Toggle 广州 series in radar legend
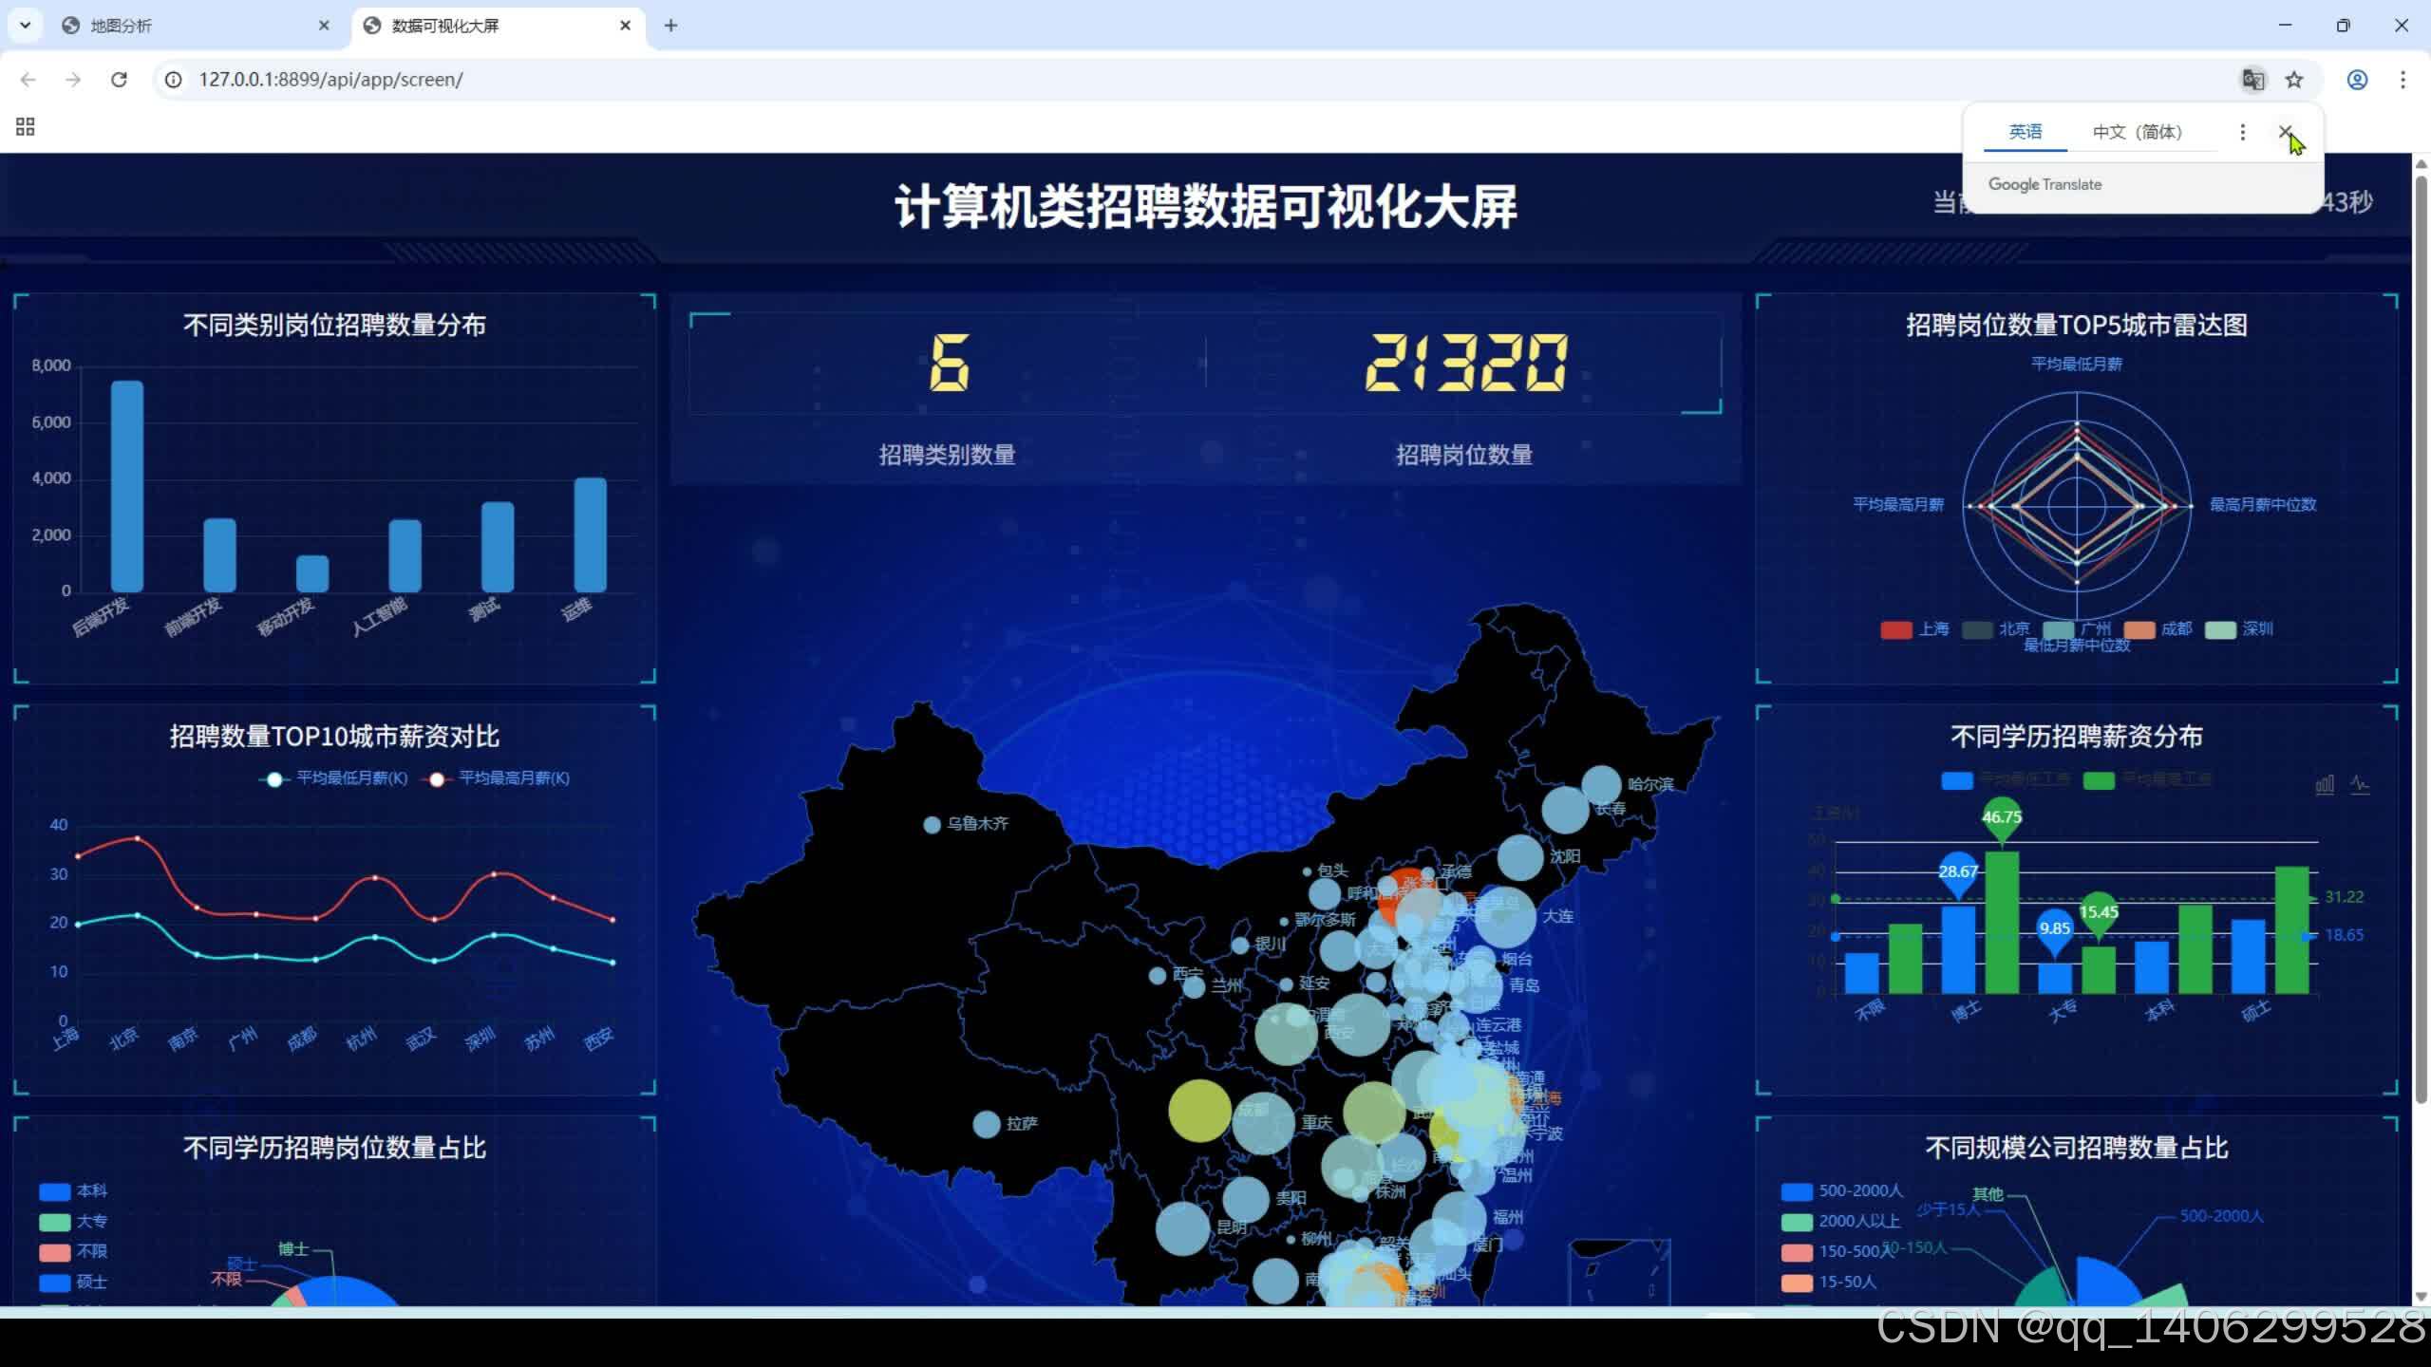Image resolution: width=2431 pixels, height=1367 pixels. coord(2077,629)
